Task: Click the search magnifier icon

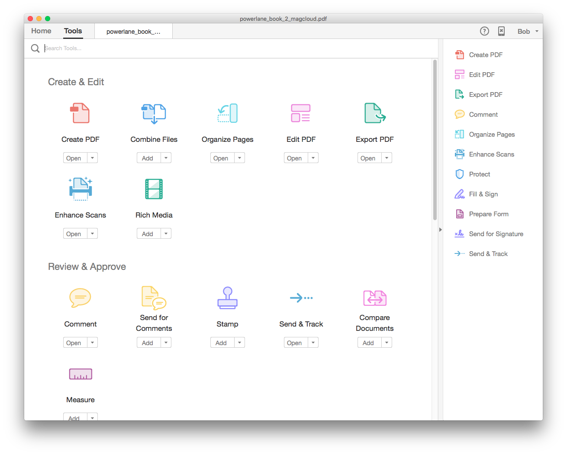Action: 35,48
